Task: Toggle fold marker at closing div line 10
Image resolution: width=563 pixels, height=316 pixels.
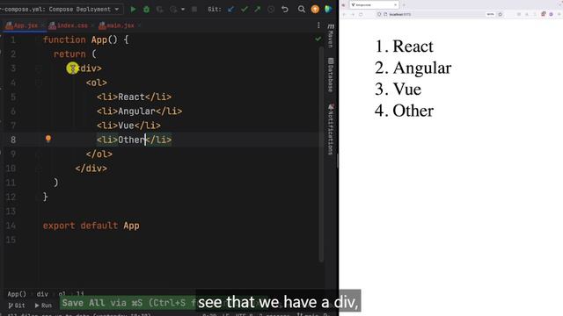Action: pos(39,169)
